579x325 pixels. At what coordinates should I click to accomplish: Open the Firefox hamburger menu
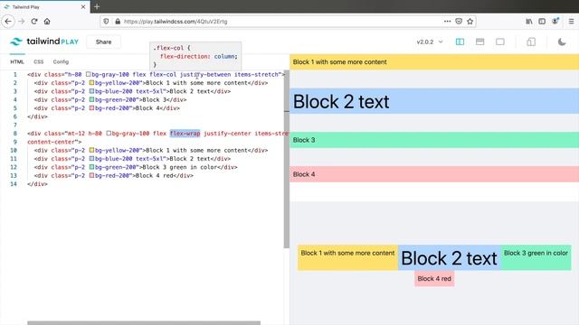pos(571,22)
